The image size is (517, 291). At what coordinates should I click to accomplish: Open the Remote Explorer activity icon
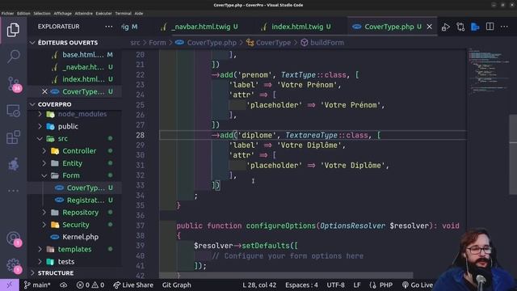[13, 111]
